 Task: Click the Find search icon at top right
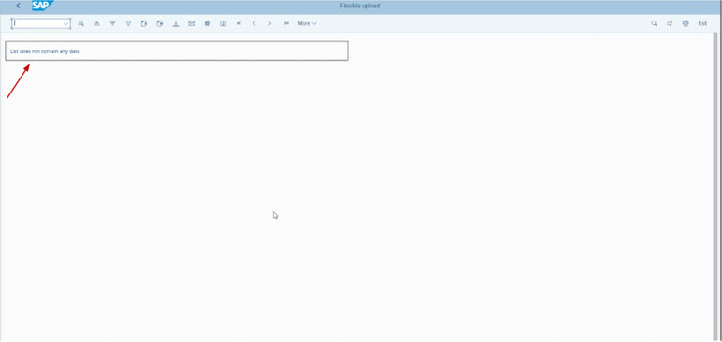click(x=654, y=23)
